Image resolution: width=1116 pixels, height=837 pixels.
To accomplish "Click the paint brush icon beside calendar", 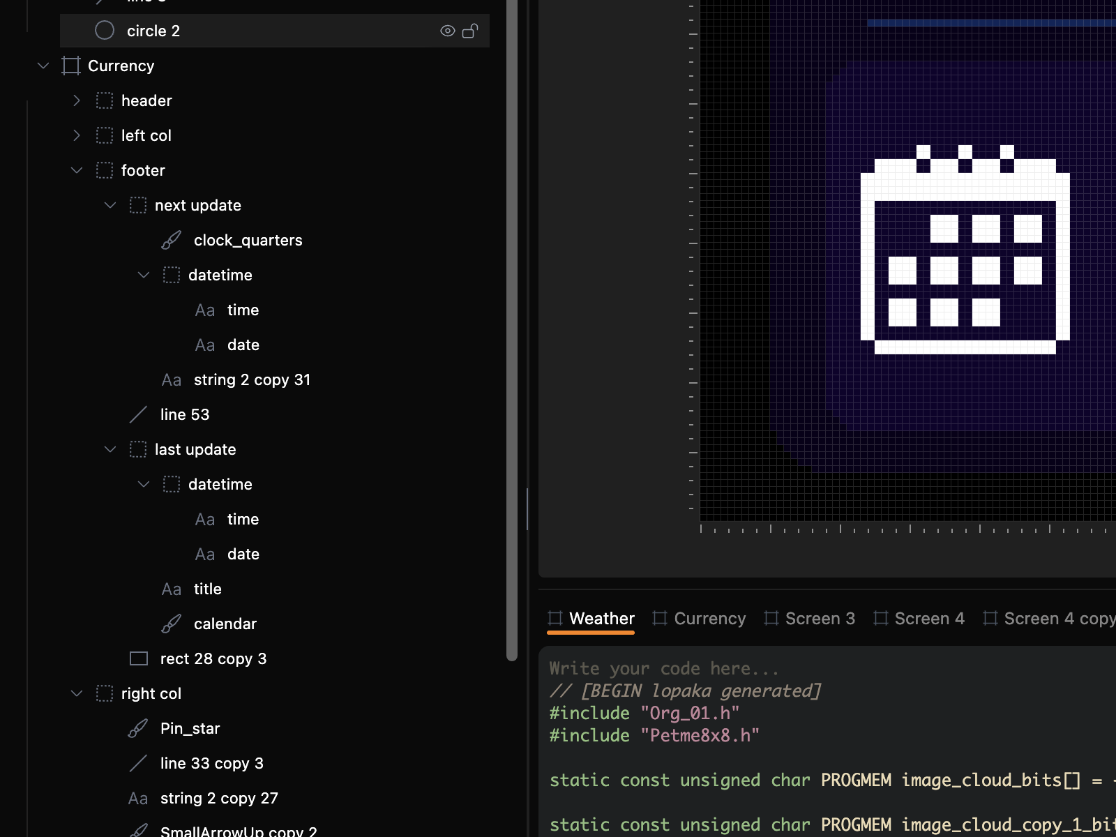I will [x=172, y=624].
